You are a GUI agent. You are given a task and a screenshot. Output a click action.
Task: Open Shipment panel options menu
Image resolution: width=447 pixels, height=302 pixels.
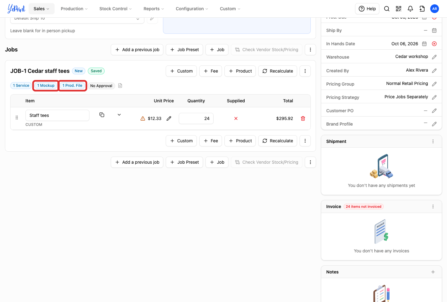433,141
